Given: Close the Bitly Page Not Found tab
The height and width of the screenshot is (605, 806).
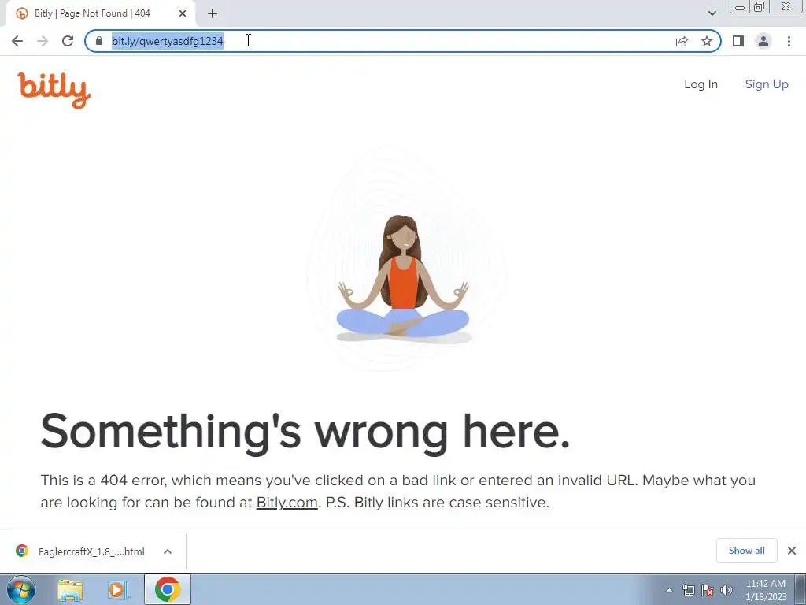Looking at the screenshot, I should 183,13.
